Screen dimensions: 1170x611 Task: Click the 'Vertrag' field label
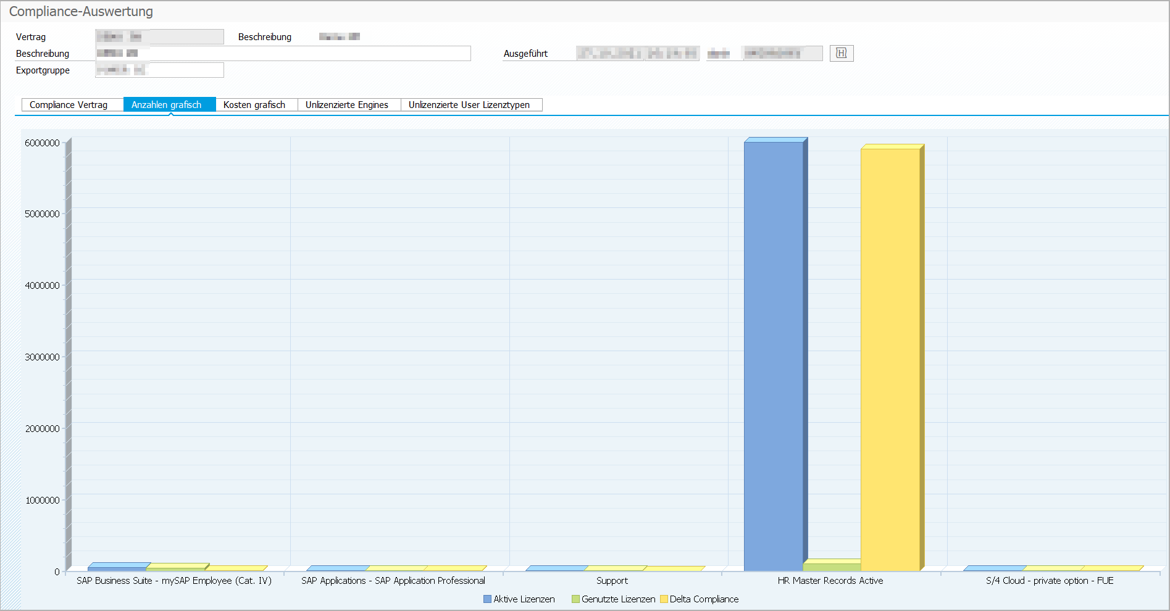coord(31,37)
